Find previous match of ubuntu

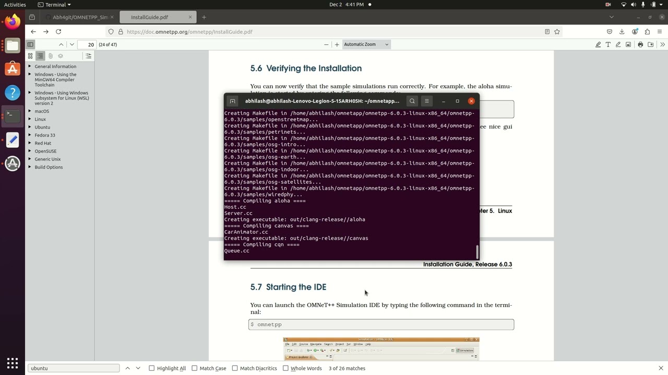[x=127, y=368]
